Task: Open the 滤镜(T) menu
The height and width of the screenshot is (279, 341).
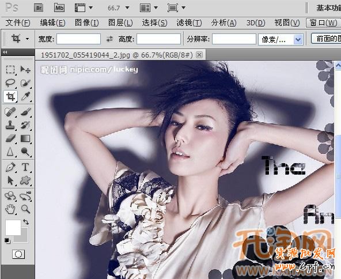Action: click(x=189, y=22)
